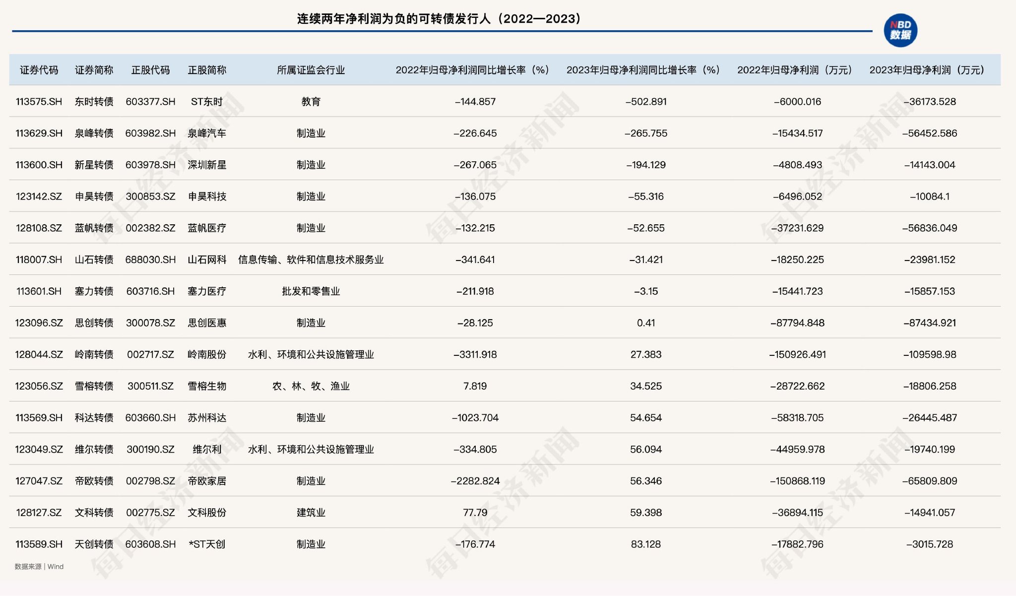This screenshot has height=596, width=1016.
Task: Click industry cell 信息传输、软件和信息技术服务业
Action: pos(311,260)
